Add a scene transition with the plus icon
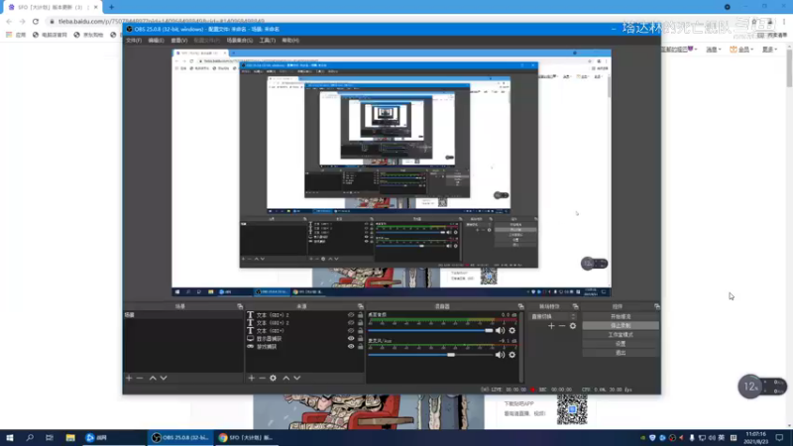 tap(551, 326)
